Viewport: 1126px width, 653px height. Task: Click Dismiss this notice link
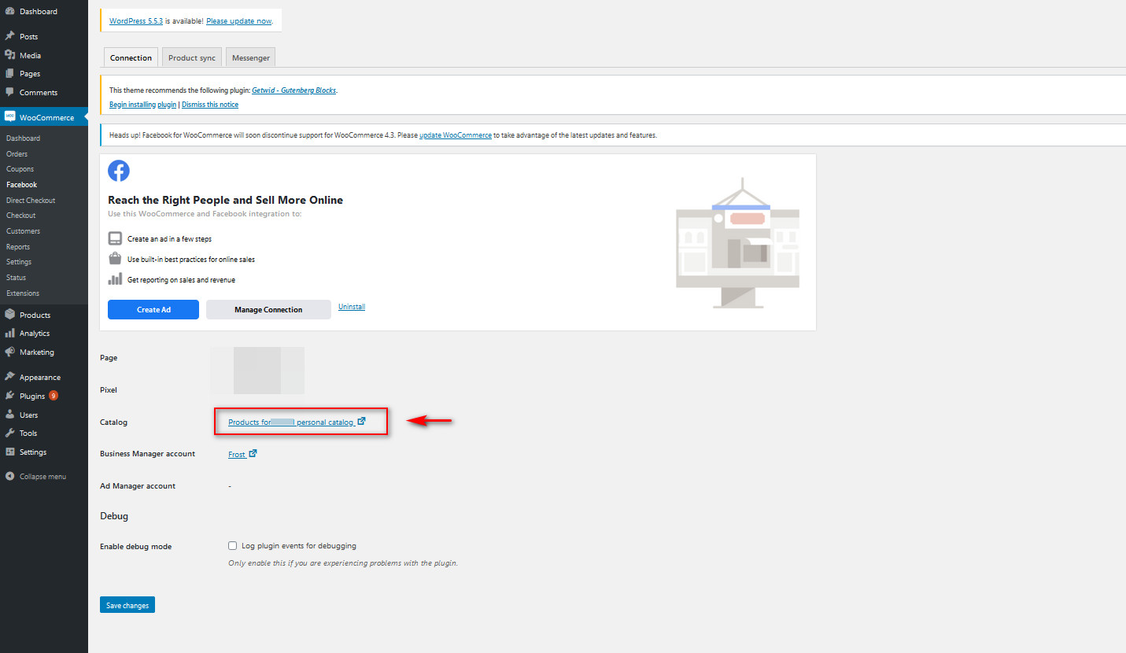(210, 105)
